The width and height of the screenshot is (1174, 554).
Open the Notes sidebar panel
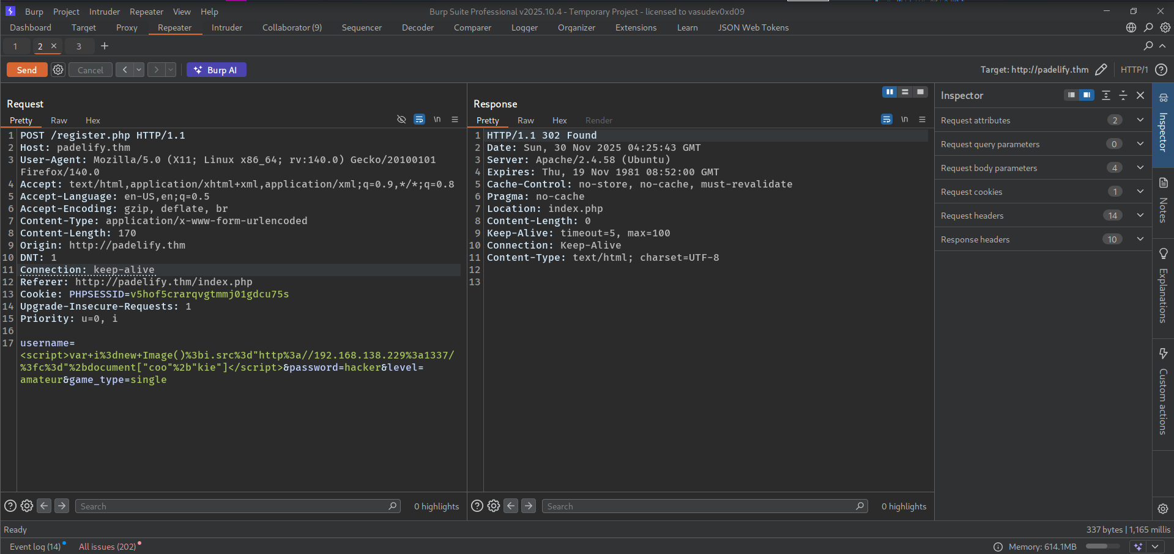[1163, 183]
